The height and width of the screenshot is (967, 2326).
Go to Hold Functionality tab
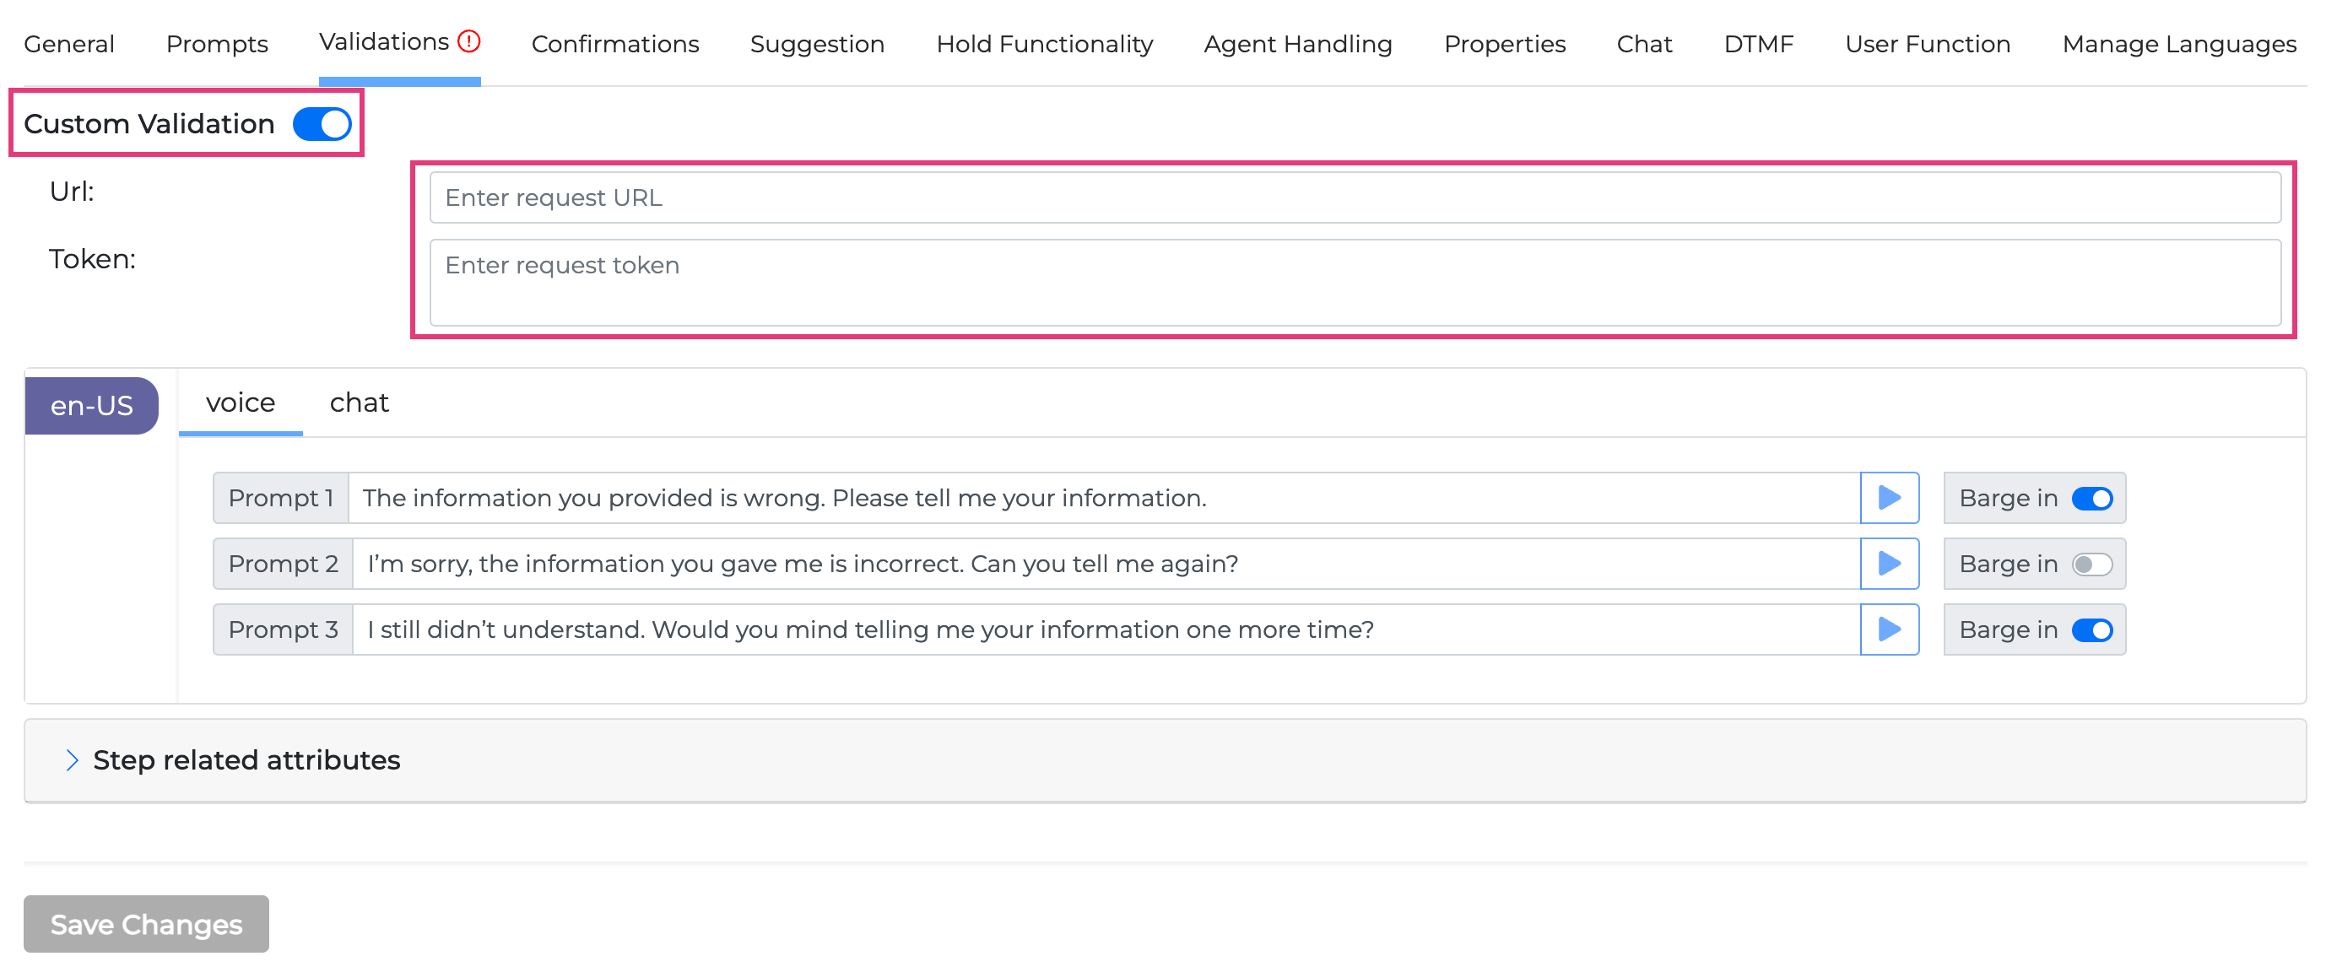tap(1044, 43)
